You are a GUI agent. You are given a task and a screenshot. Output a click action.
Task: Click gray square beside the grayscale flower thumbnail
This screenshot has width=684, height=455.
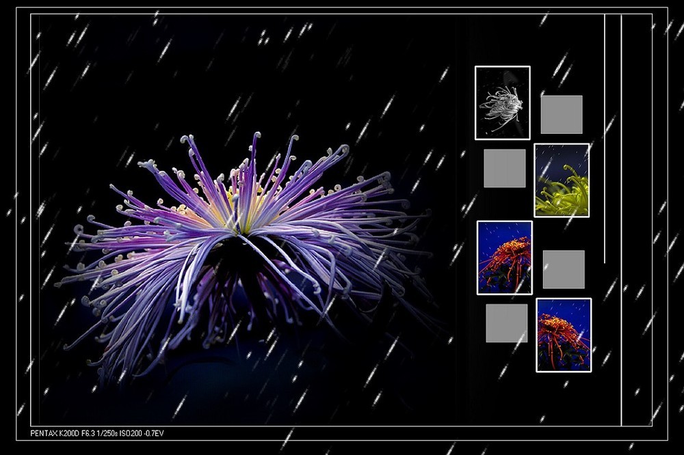pyautogui.click(x=562, y=114)
